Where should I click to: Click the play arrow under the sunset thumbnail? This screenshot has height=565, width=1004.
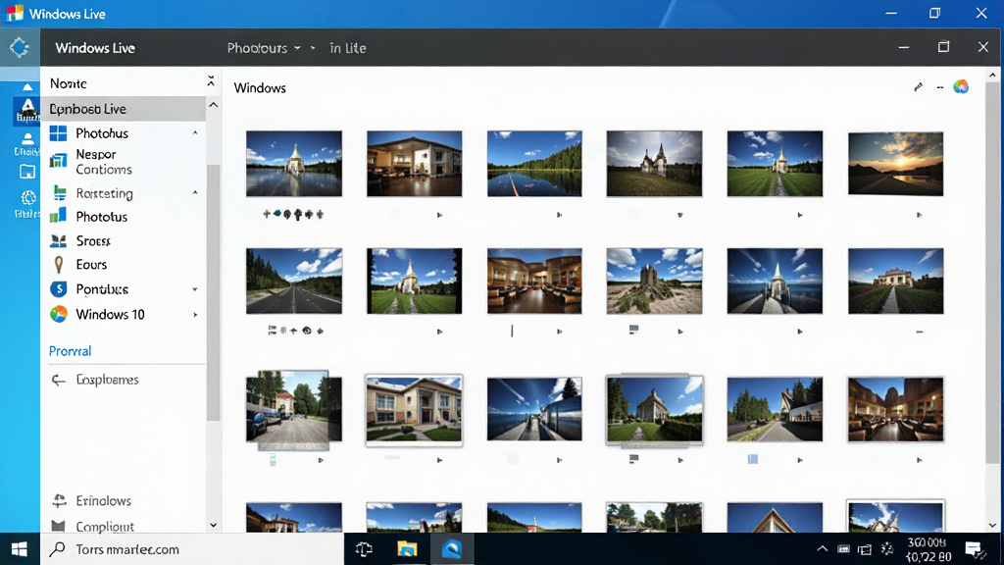[x=919, y=215]
